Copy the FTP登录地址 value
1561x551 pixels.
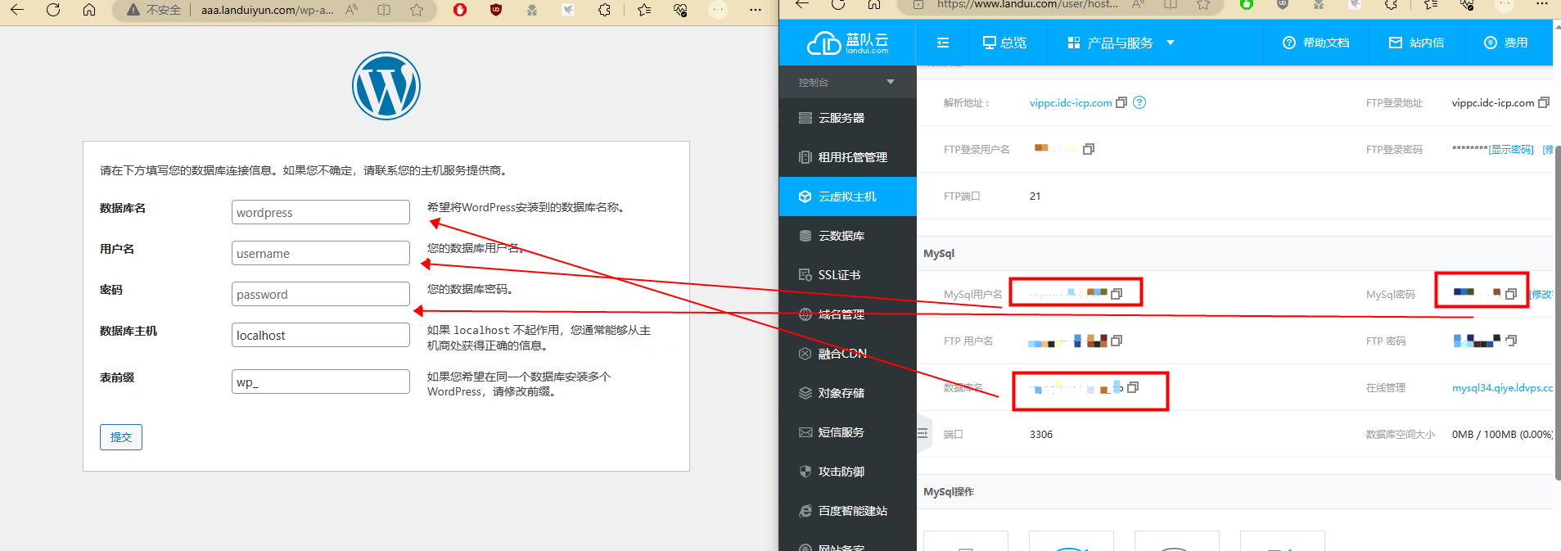click(1544, 102)
